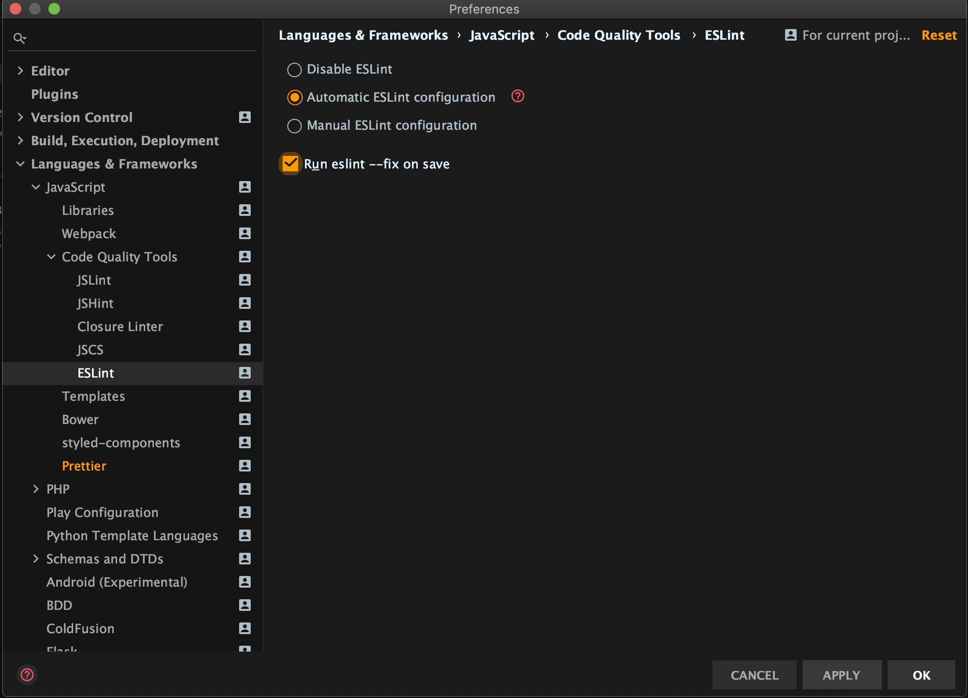
Task: Select the Disable ESLint radio option
Action: pyautogui.click(x=294, y=70)
